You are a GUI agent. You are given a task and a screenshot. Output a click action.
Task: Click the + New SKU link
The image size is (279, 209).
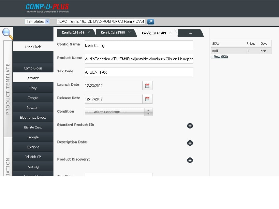219,57
